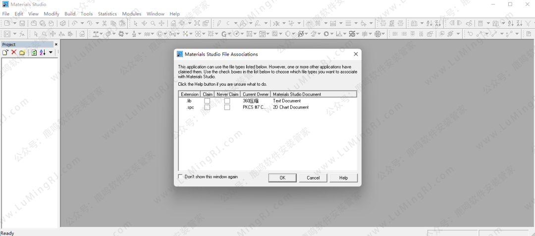Click the Save floppy disk icon
Screen dimensions: 535x236
(22, 23)
